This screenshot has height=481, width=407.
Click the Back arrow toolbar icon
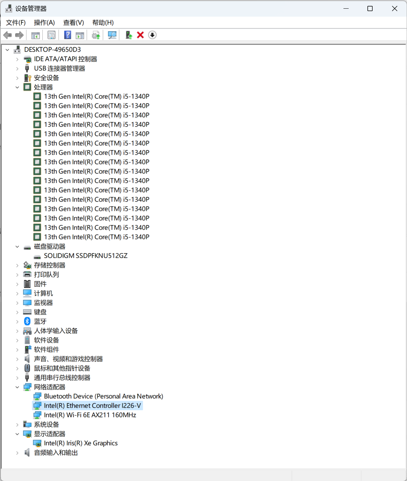[7, 35]
